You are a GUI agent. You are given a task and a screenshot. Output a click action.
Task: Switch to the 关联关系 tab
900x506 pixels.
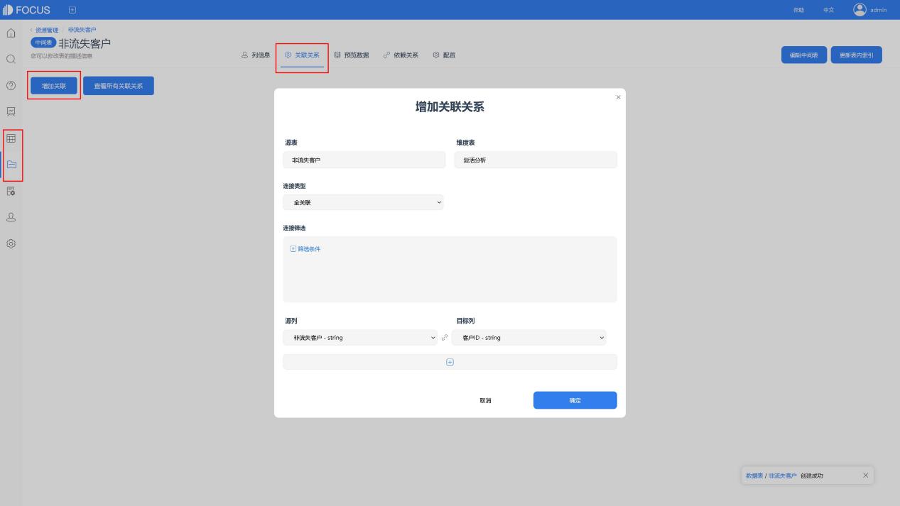(302, 55)
